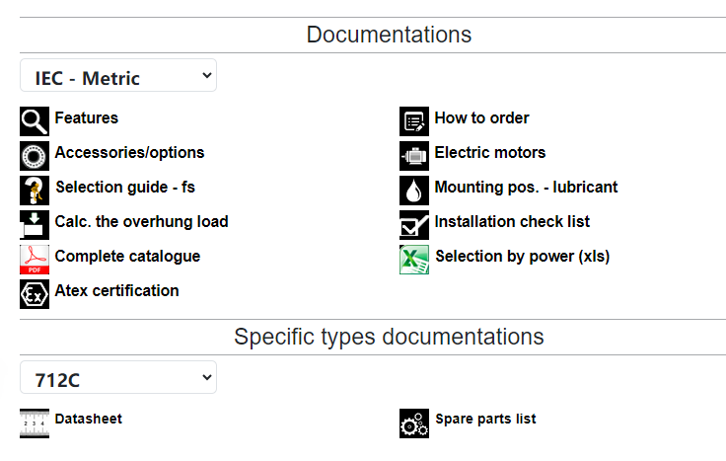Viewport: 726px width, 461px height.
Task: Click the Selection guide - fs link
Action: pos(125,188)
